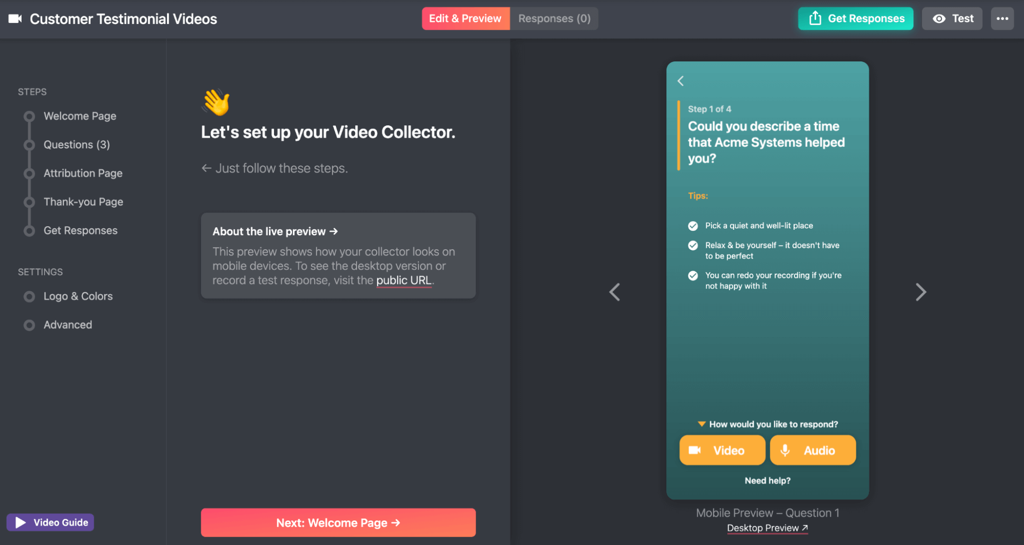Open the public URL link
Viewport: 1024px width, 545px height.
click(404, 280)
